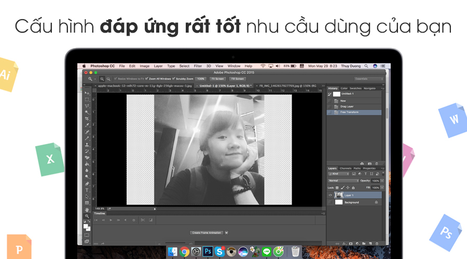Viewport: 467px width, 259px height.
Task: Open Photoshop icon in the Dock
Action: click(208, 252)
